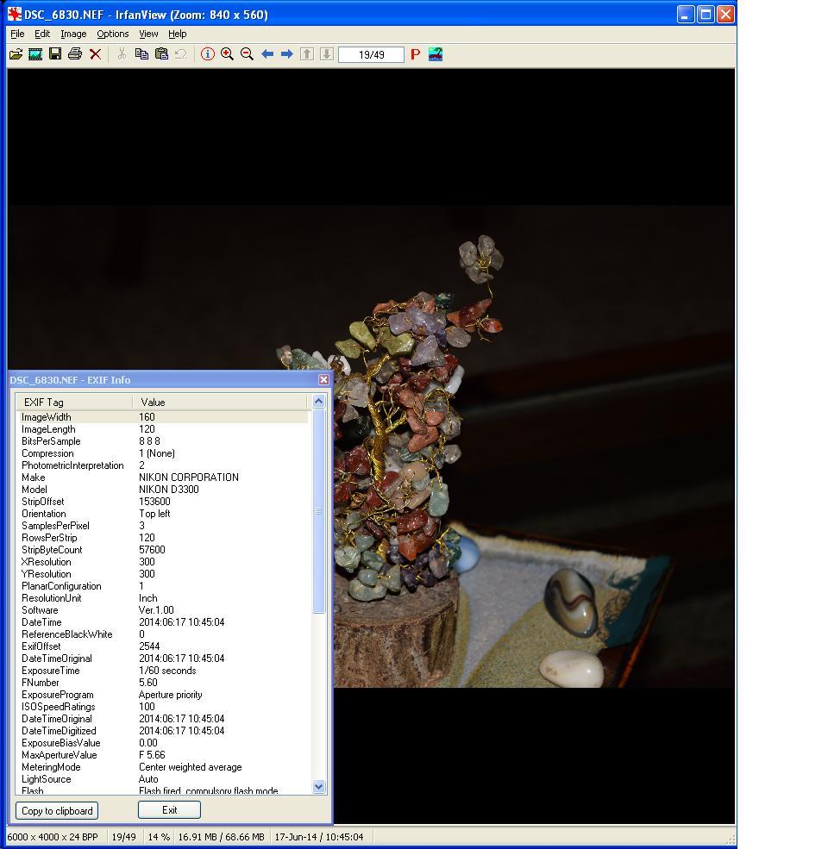Close the EXIF Info dialog
Image resolution: width=828 pixels, height=849 pixels.
323,380
